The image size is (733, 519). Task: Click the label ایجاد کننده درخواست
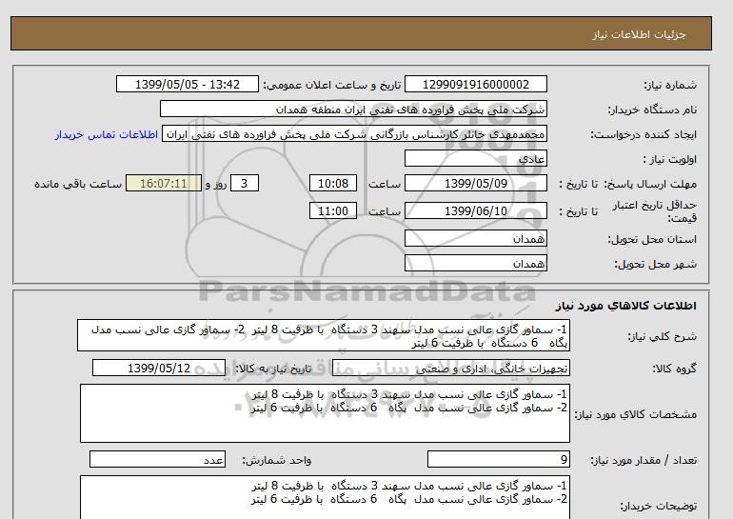point(644,134)
